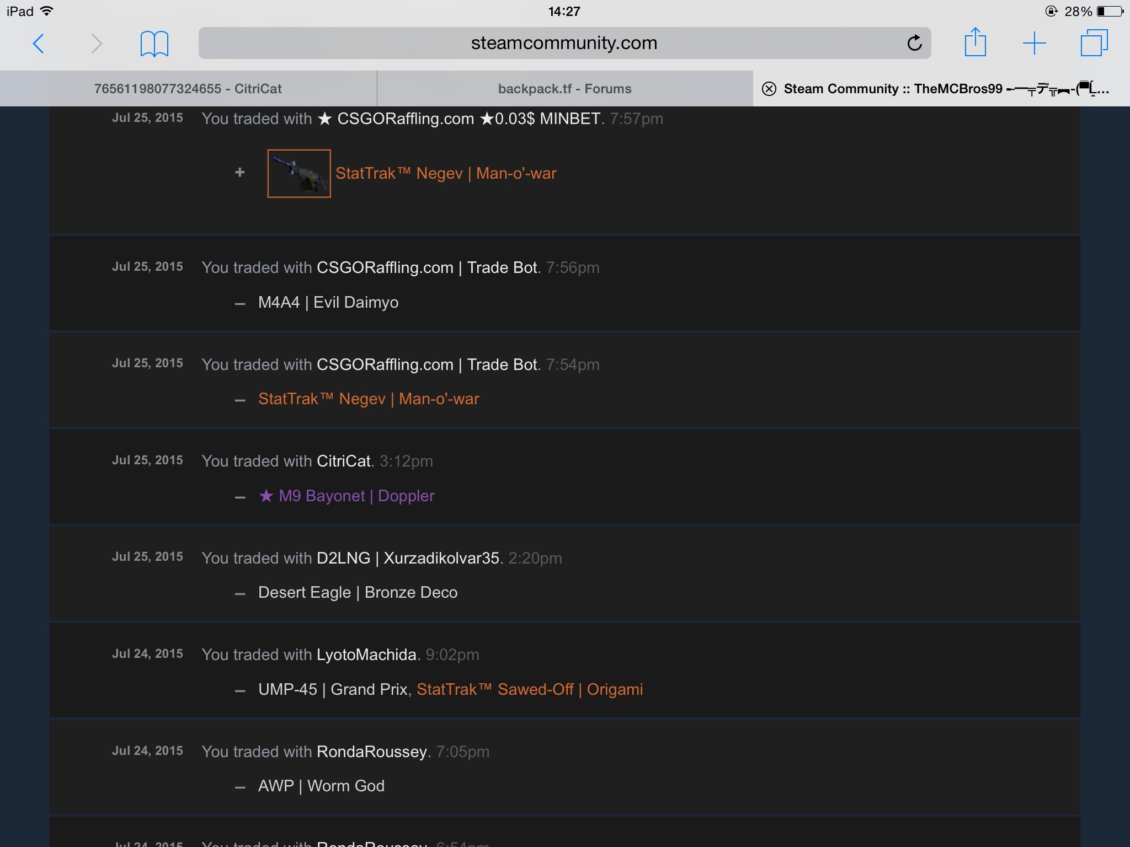1130x847 pixels.
Task: Add a new tab with plus icon
Action: 1034,43
